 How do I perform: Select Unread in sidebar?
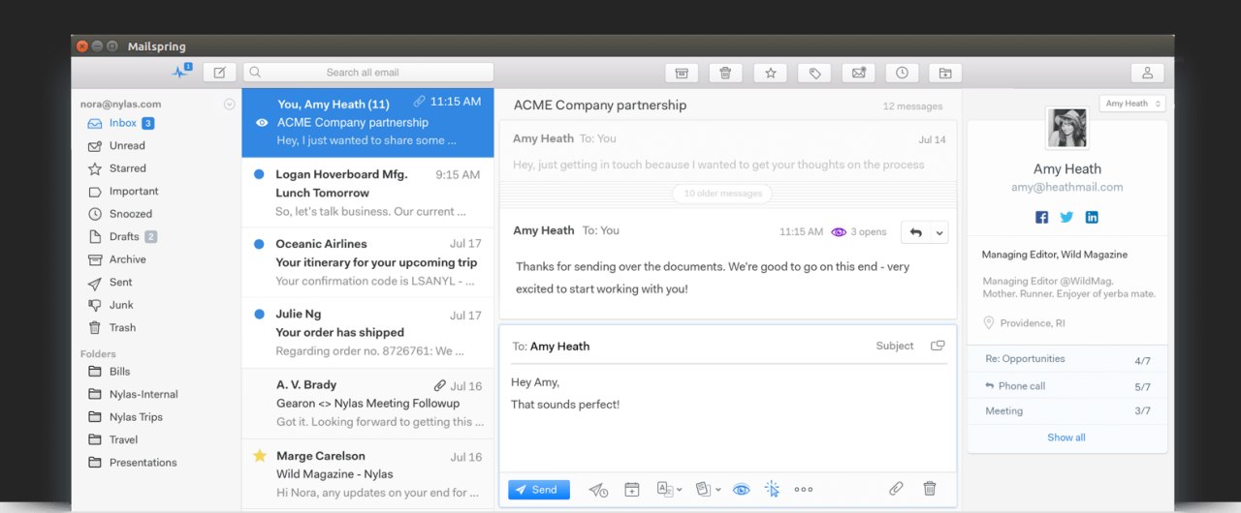click(x=127, y=145)
